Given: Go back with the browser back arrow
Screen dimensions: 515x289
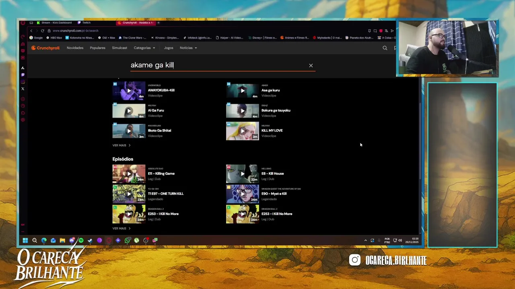Looking at the screenshot, I should click(x=31, y=31).
